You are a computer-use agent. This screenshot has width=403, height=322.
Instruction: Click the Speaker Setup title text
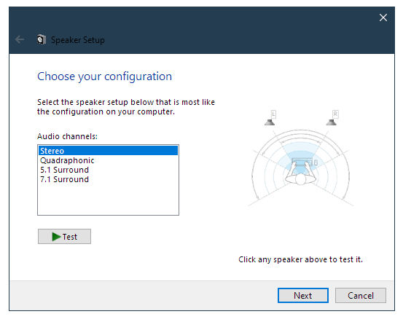coord(78,40)
